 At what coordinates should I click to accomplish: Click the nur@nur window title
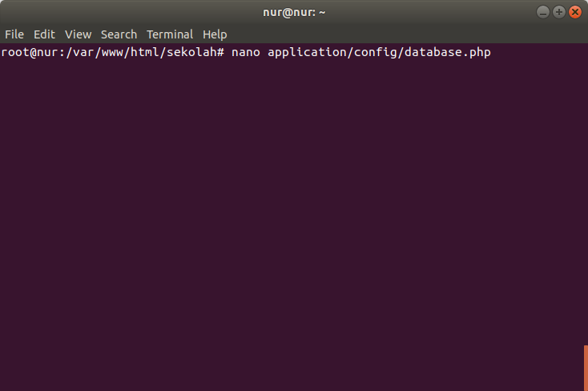pos(294,12)
